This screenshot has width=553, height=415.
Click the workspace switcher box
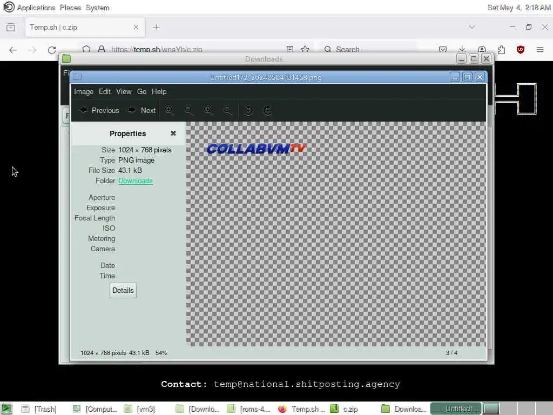pyautogui.click(x=491, y=409)
